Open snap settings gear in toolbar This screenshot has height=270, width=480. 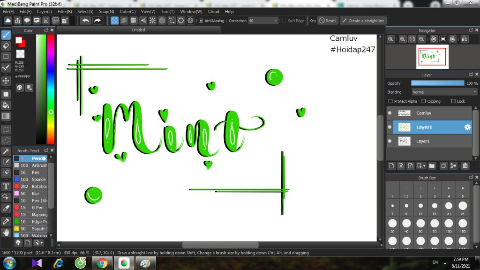tap(190, 21)
